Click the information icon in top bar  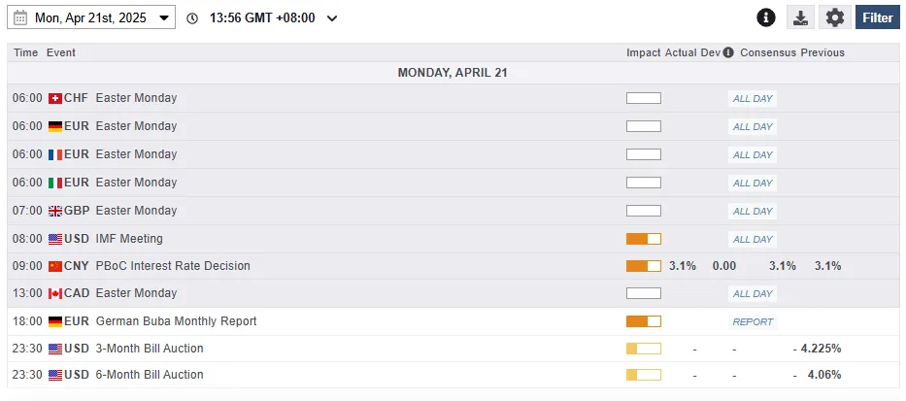coord(766,17)
